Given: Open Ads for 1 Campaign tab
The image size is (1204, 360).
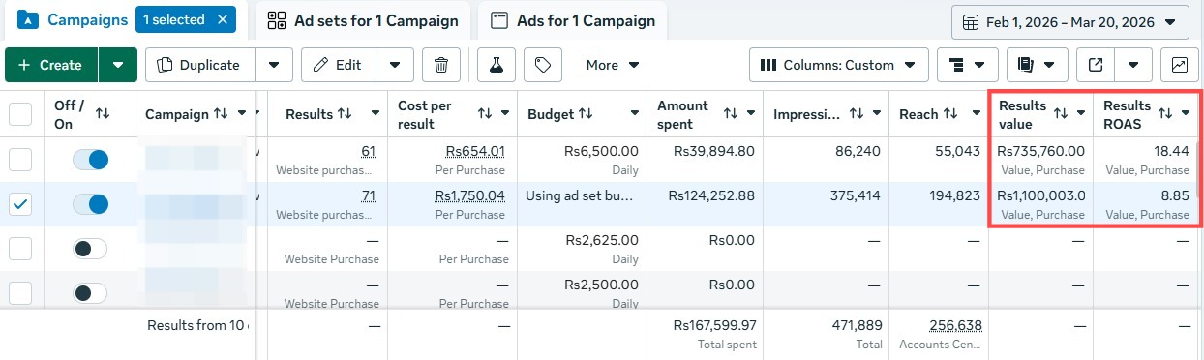Looking at the screenshot, I should pos(572,20).
